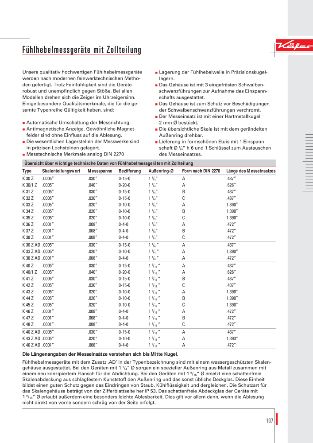The image size is (313, 443).
Task: Click the 'Messspanne' column header
Action: coord(100,171)
